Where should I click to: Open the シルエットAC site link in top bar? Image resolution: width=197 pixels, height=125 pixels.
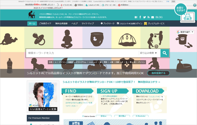pos(93,5)
